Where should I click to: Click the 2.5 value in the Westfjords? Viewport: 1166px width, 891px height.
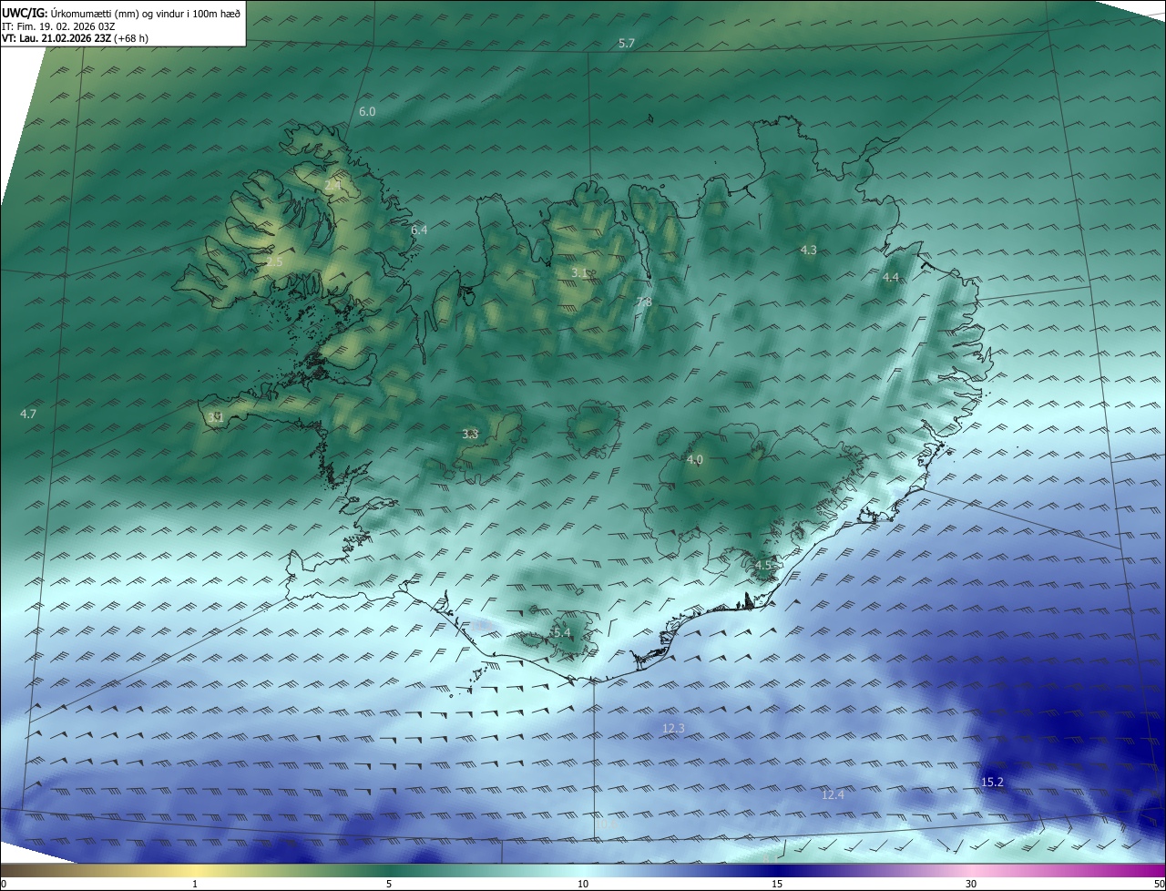(274, 261)
